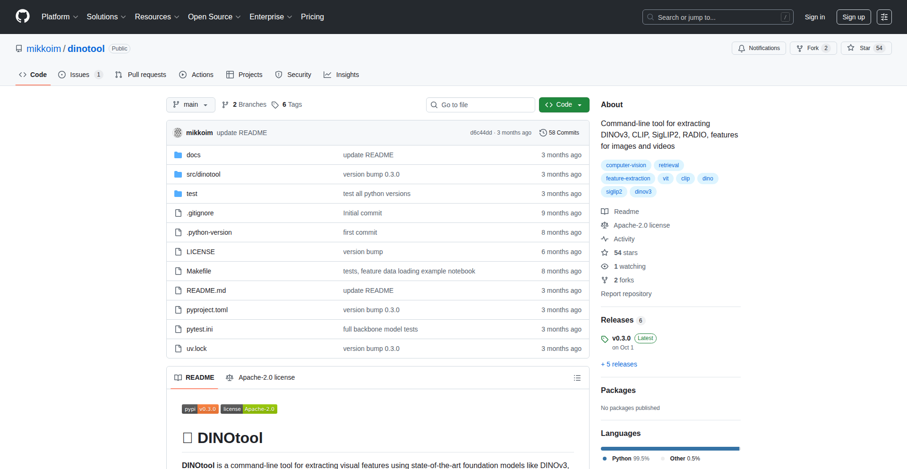Screen dimensions: 907x469
Task: Focus the Search or jump to field
Action: coord(718,17)
